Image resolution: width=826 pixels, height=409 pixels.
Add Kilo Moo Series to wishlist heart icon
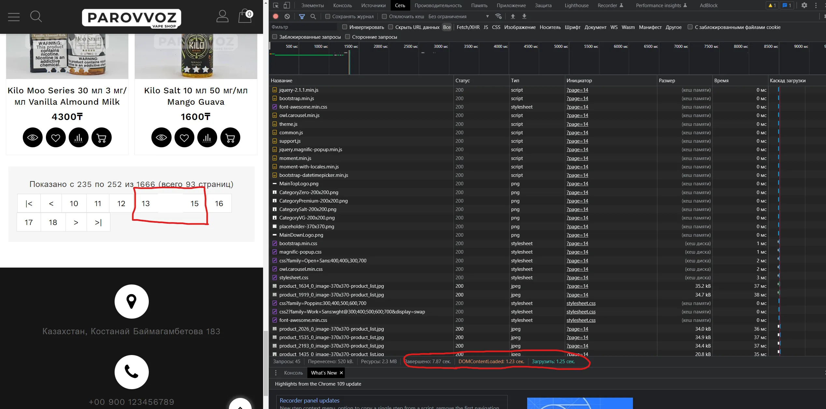click(56, 138)
